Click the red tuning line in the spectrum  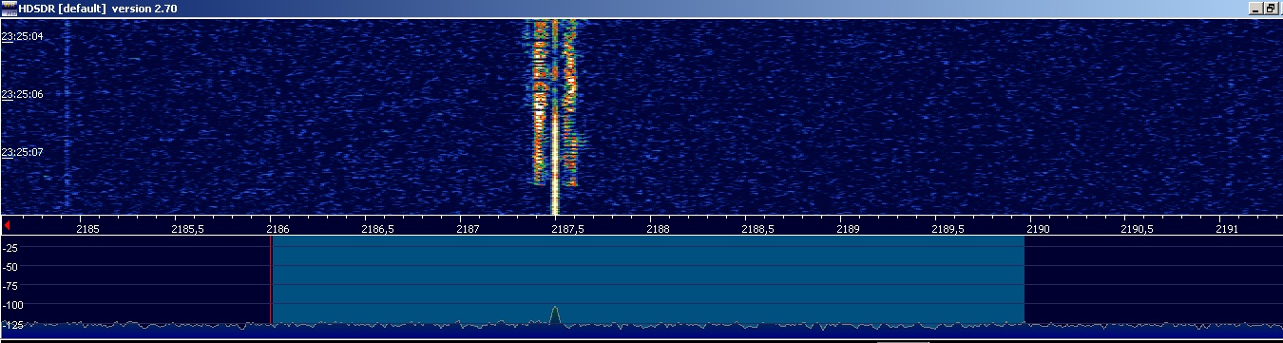click(271, 280)
